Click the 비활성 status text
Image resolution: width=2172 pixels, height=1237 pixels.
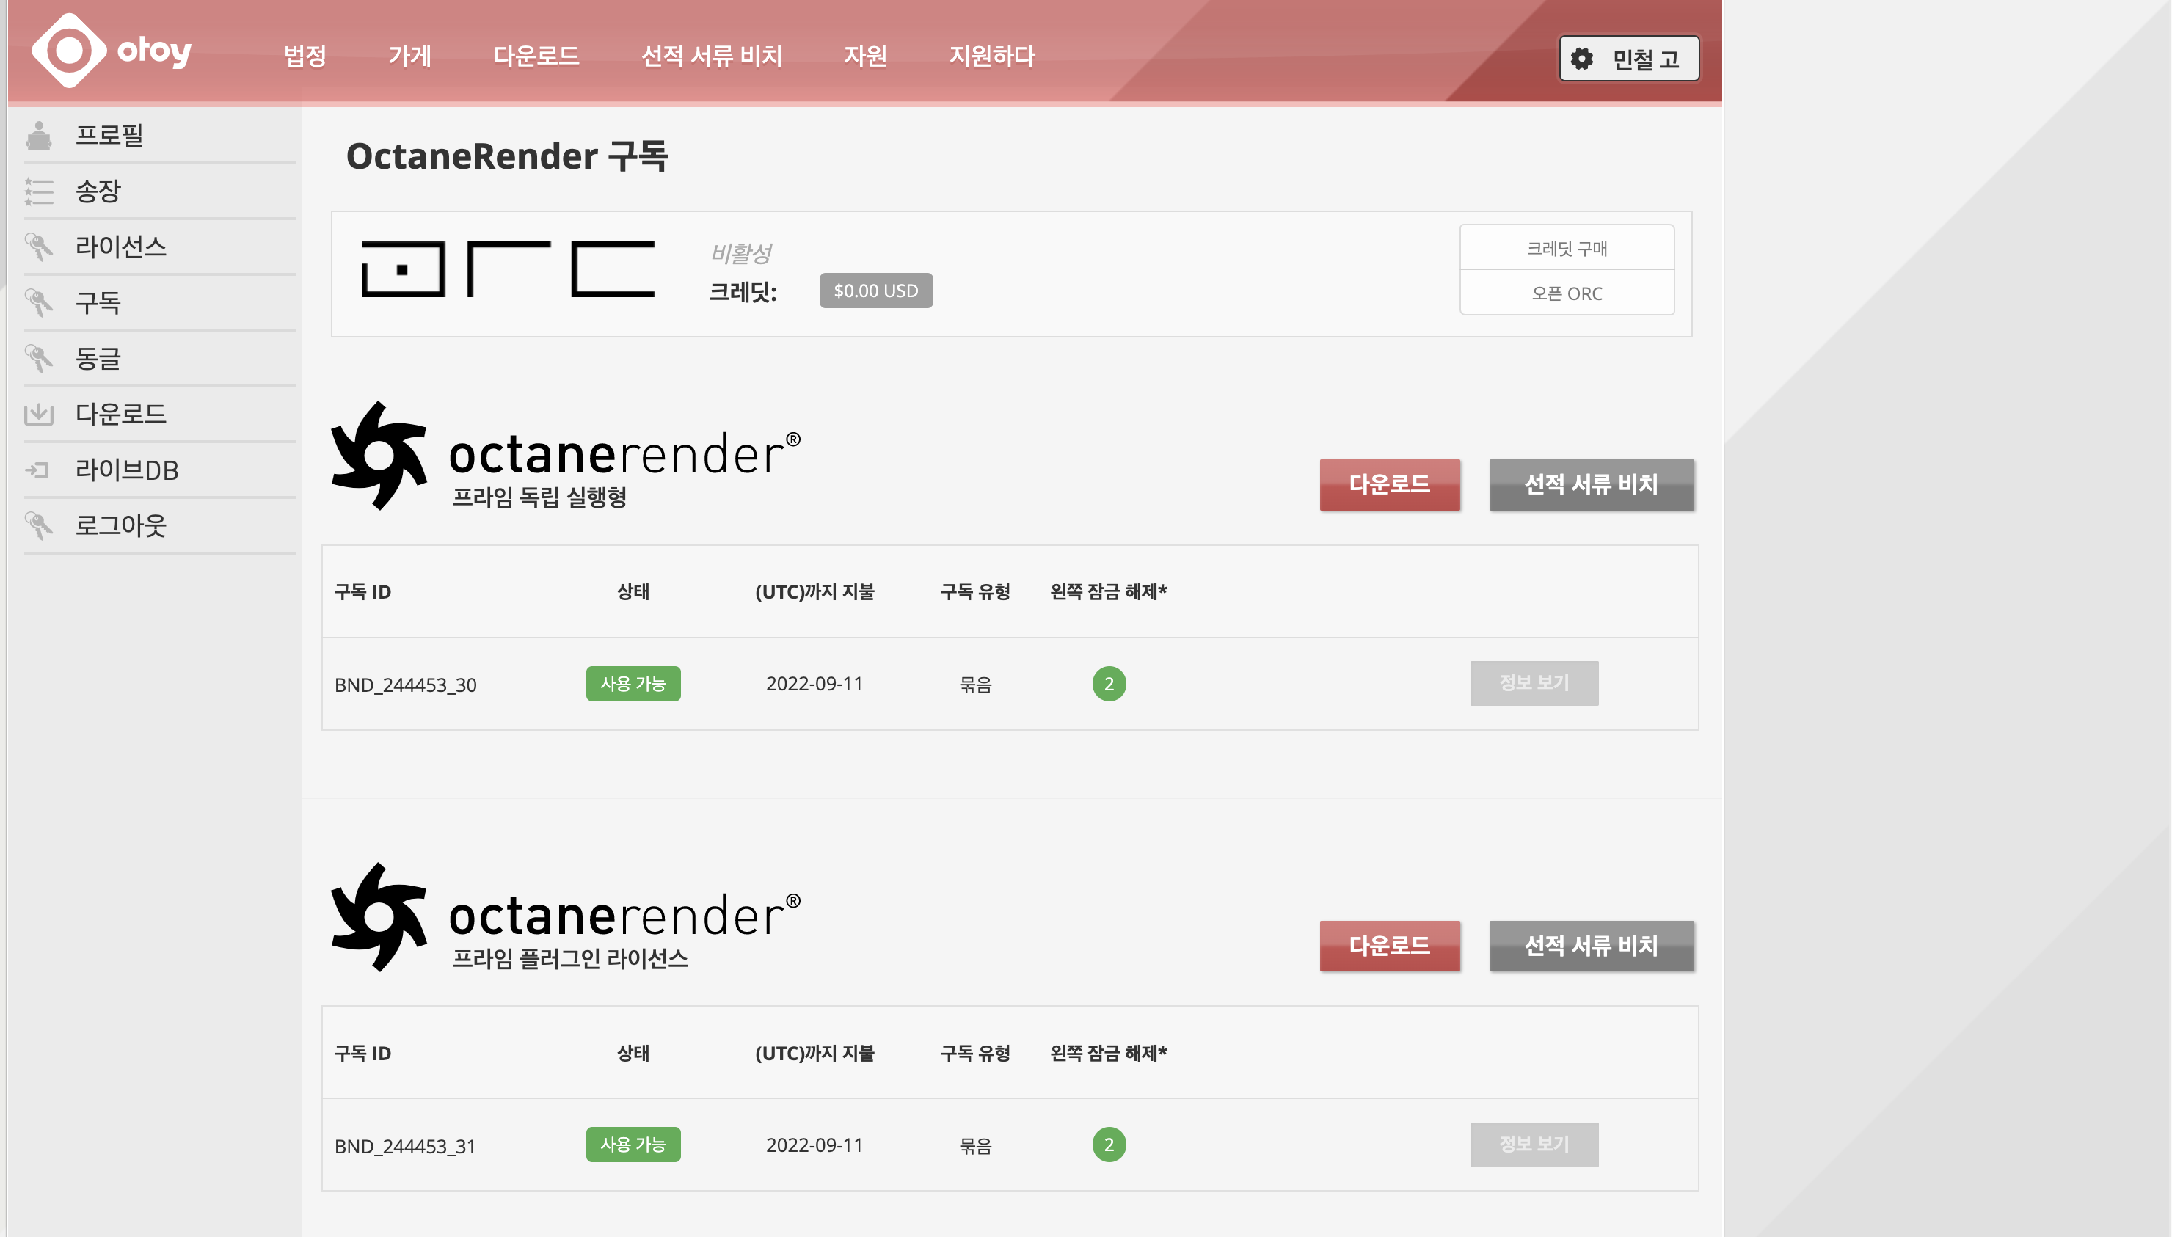click(x=740, y=253)
